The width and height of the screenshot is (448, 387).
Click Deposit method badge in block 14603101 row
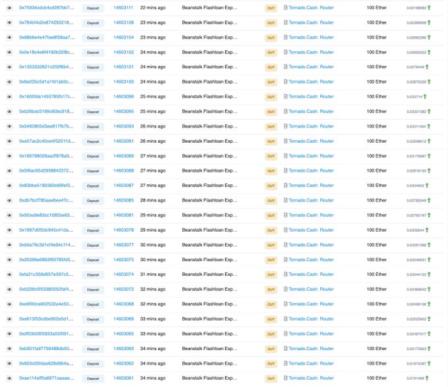click(93, 67)
